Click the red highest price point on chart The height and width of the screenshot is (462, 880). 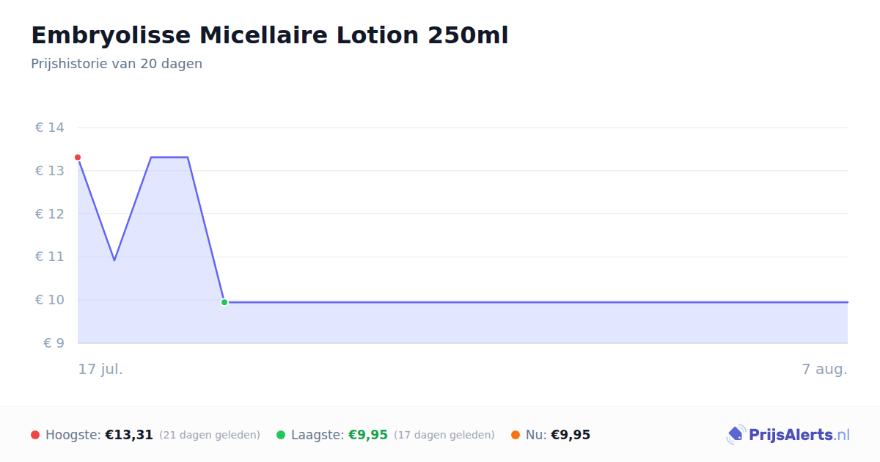(78, 158)
